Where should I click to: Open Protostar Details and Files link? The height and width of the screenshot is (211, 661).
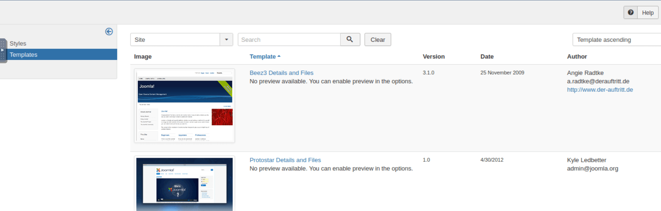285,160
